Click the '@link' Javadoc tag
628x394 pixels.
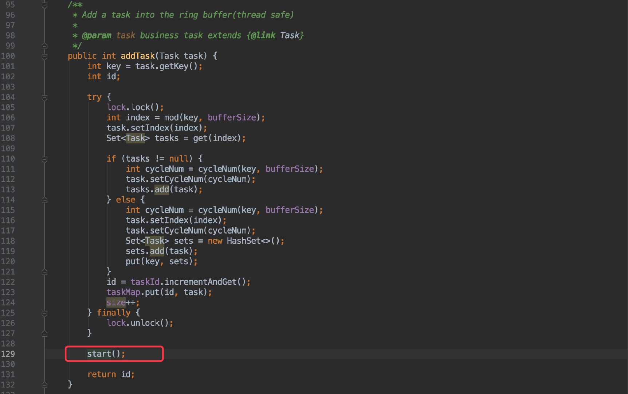(x=263, y=35)
